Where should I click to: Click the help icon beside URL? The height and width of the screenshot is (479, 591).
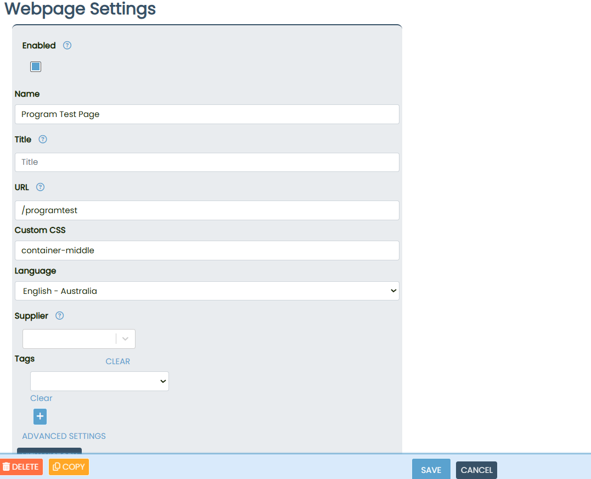pos(40,187)
